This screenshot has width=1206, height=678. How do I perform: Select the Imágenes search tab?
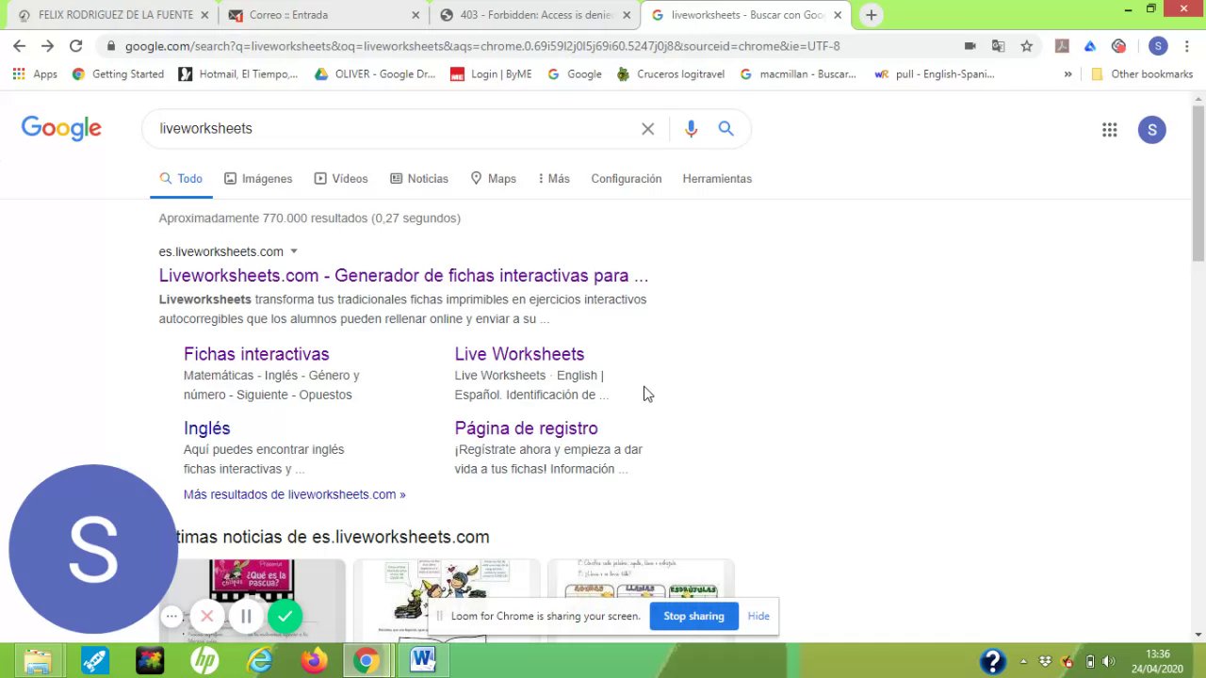click(258, 179)
